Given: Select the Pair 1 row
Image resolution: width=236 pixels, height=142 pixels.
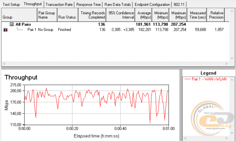Looking at the screenshot, I should pyautogui.click(x=115, y=30).
